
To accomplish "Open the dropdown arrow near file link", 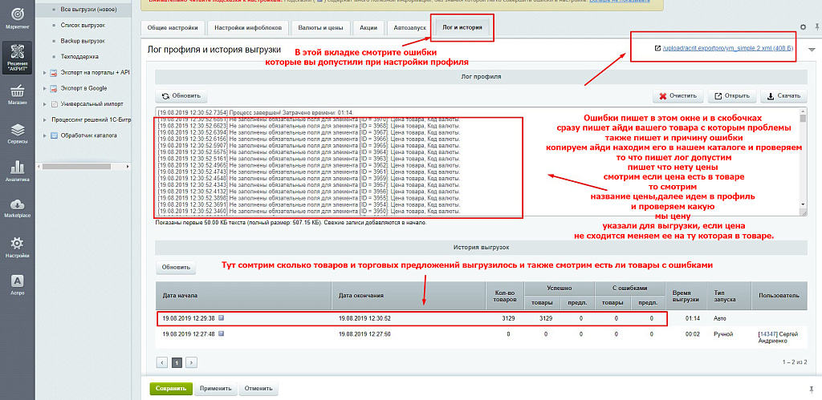I will [811, 50].
